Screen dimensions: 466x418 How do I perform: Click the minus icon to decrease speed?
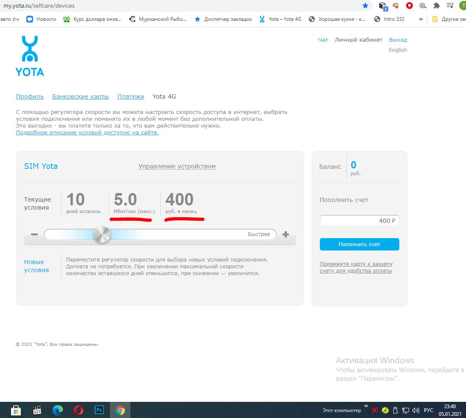coord(34,235)
